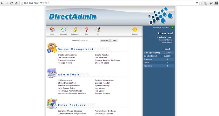Open the Help question mark icon

(86, 29)
